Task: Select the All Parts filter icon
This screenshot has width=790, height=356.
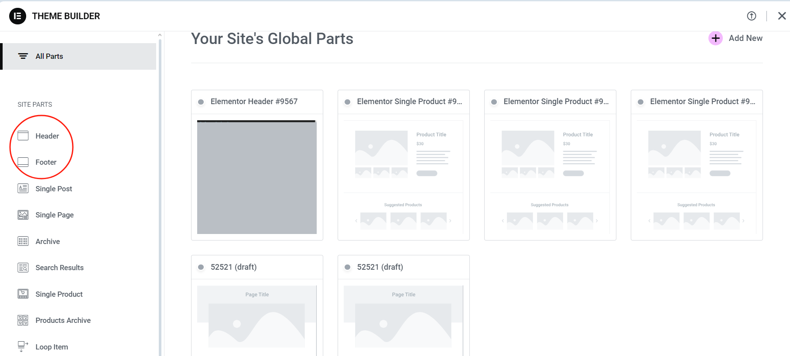Action: tap(23, 56)
